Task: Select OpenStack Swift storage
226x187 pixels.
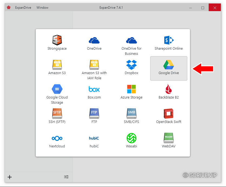Action: 169,116
